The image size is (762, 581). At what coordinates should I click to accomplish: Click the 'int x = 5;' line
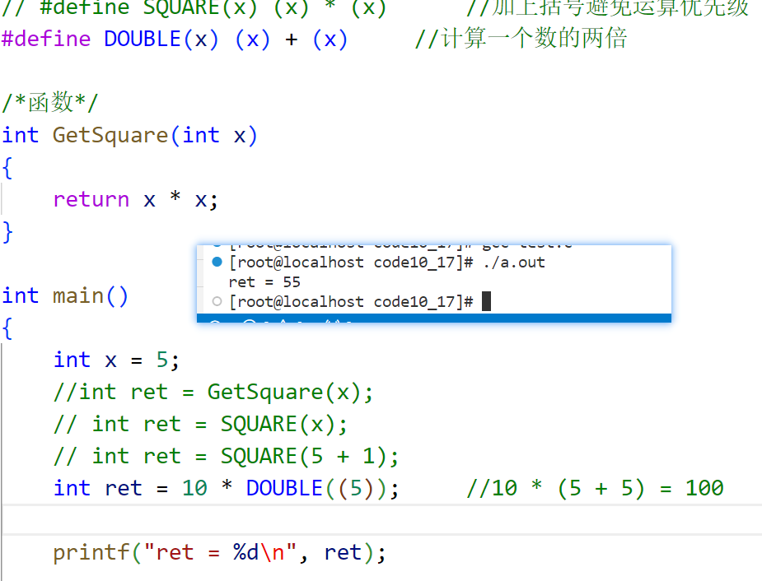coord(117,360)
